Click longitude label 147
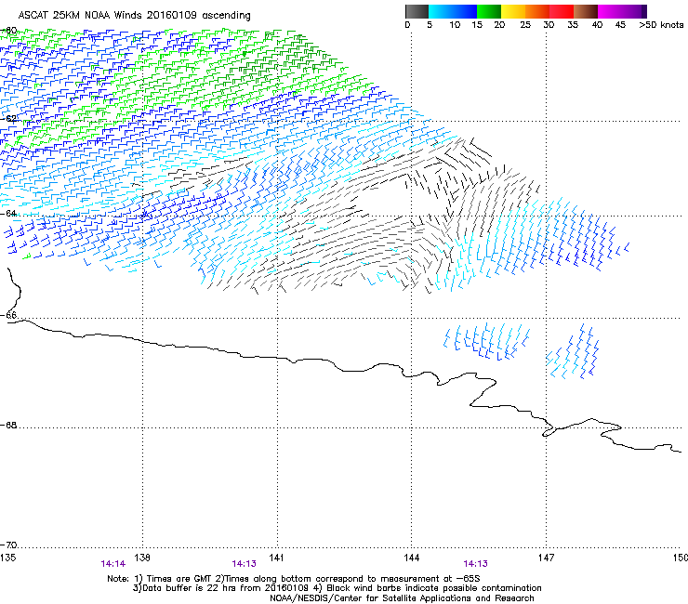The image size is (688, 604). pyautogui.click(x=546, y=558)
